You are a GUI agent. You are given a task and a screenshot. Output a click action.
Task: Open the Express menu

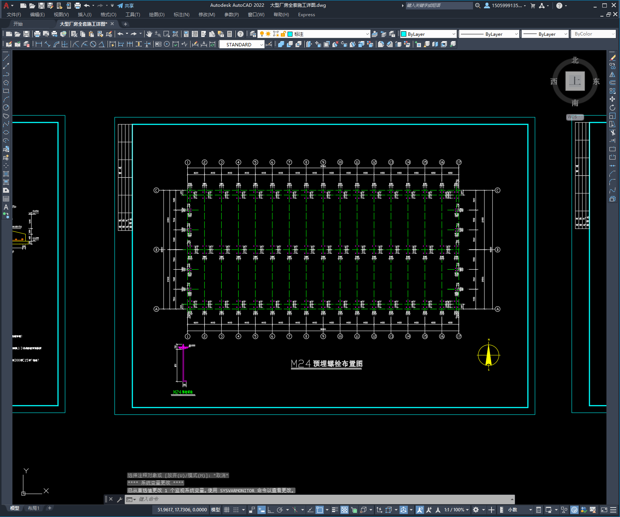pyautogui.click(x=306, y=15)
